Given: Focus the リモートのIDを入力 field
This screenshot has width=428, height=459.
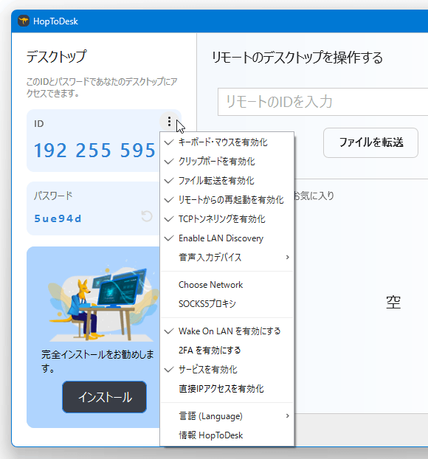Looking at the screenshot, I should coord(323,102).
